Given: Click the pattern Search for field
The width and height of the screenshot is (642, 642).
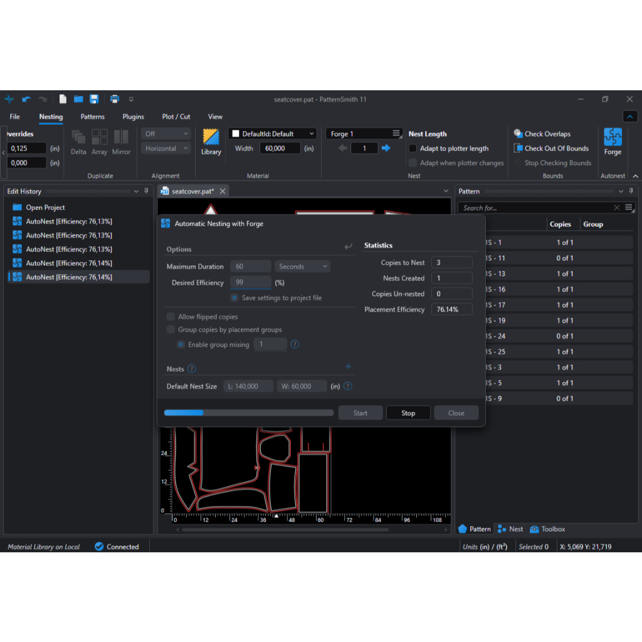Looking at the screenshot, I should coord(536,208).
